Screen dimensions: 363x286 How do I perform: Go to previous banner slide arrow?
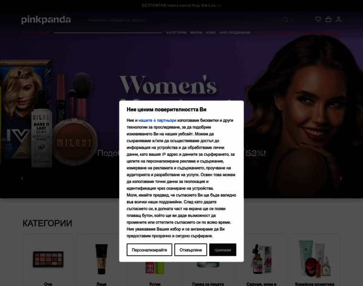point(22,178)
